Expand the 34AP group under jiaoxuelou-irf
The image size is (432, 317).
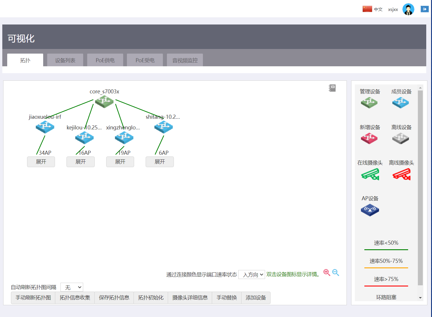[41, 162]
